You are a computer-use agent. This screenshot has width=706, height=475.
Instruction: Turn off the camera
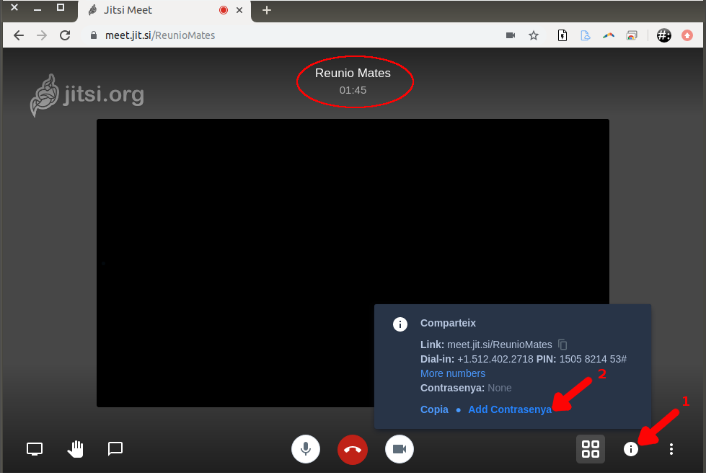[399, 449]
